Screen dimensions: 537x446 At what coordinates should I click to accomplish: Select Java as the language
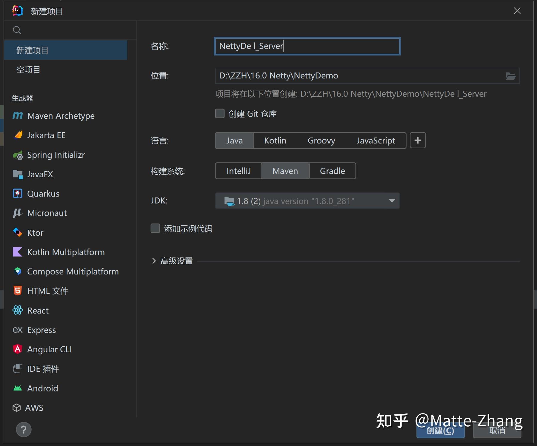[x=234, y=141]
